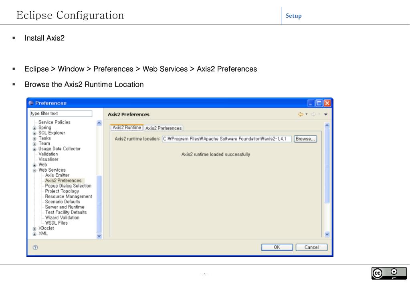Expand the Spring tree node
Image resolution: width=410 pixels, height=284 pixels.
point(34,128)
